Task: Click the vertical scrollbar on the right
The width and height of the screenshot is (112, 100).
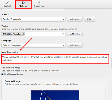Action: click(x=111, y=63)
